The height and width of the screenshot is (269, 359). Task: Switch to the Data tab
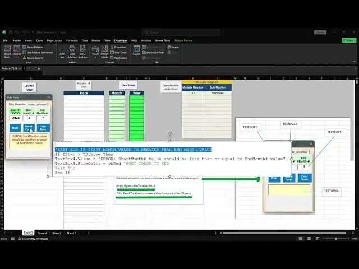coord(85,41)
